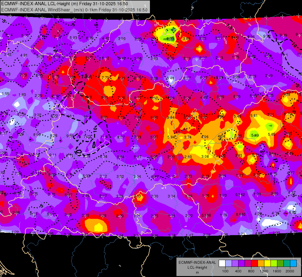Pick the sky blue swatch right of 2000
Screen dimensions: 302x277
click(x=293, y=263)
